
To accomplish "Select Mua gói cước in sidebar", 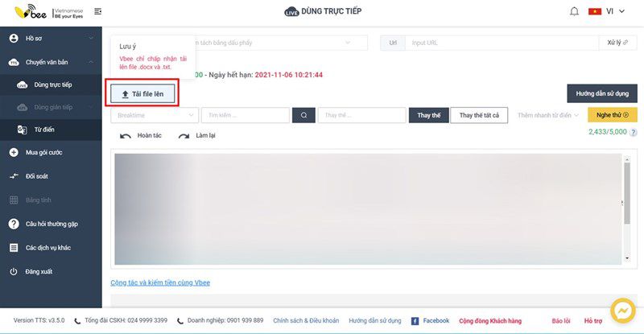I will pyautogui.click(x=51, y=152).
